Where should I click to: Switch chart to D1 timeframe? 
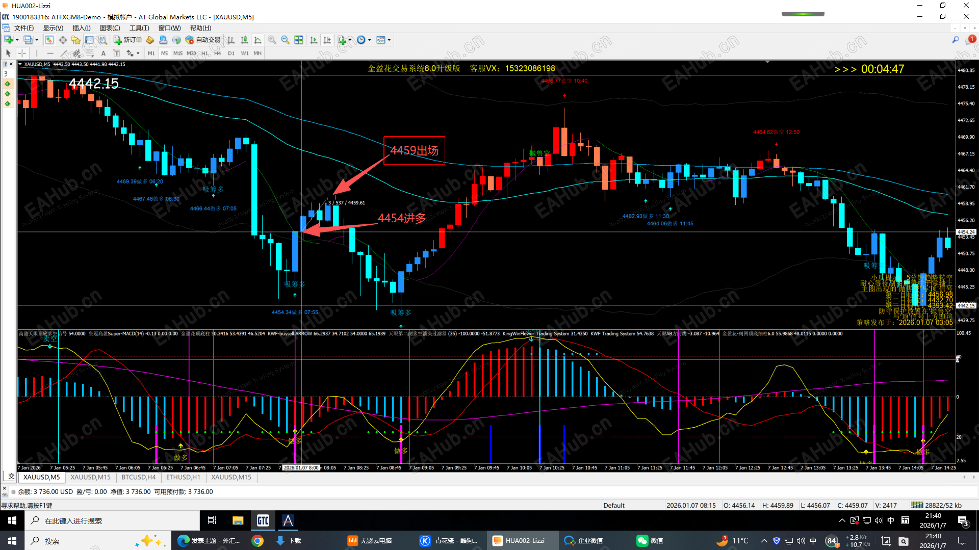coord(231,53)
